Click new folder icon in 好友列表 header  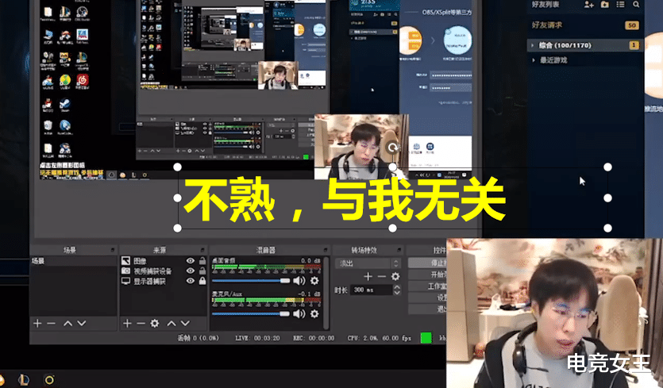click(x=605, y=4)
